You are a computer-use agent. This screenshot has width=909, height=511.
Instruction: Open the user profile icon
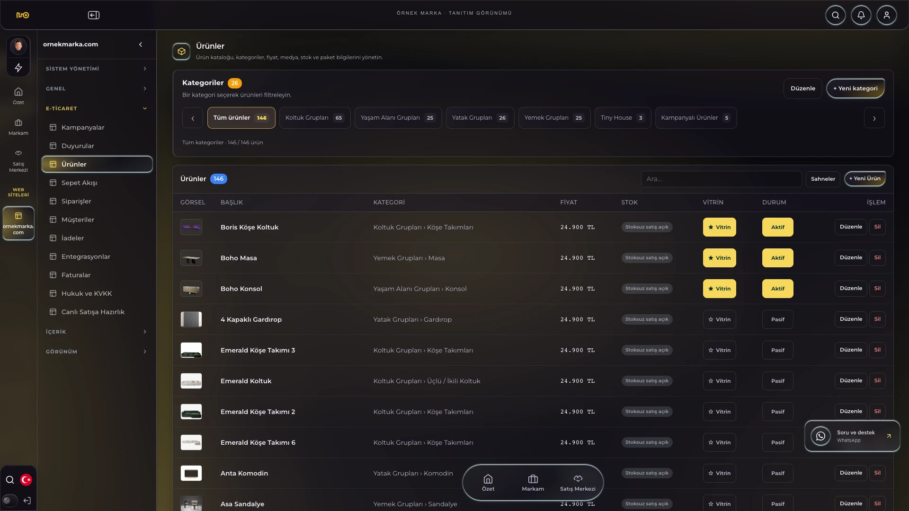pos(887,15)
